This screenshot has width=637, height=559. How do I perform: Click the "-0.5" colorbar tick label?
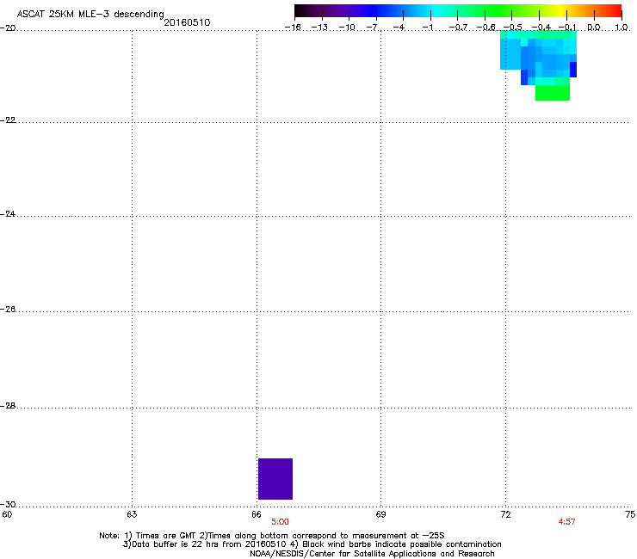pyautogui.click(x=513, y=28)
